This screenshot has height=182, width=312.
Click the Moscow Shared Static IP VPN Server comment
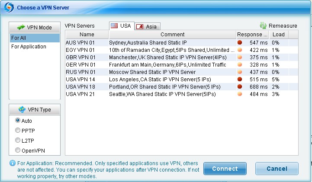pyautogui.click(x=152, y=72)
